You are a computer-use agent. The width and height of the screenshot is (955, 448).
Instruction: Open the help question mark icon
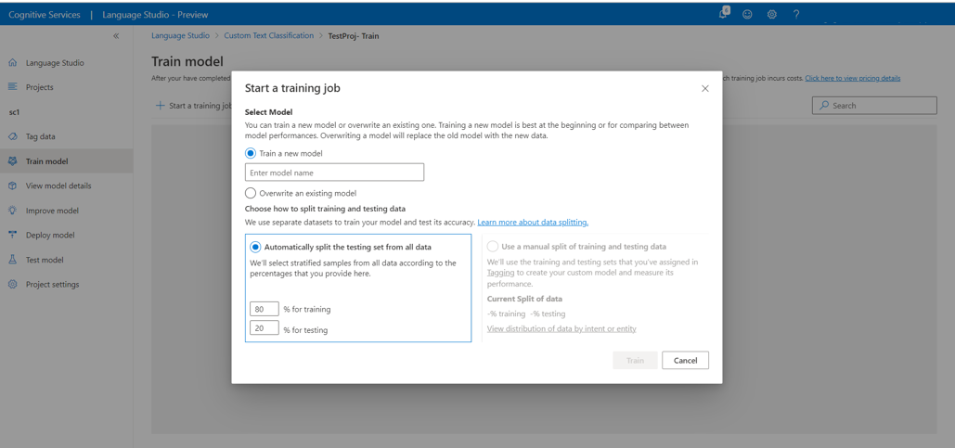coord(796,15)
